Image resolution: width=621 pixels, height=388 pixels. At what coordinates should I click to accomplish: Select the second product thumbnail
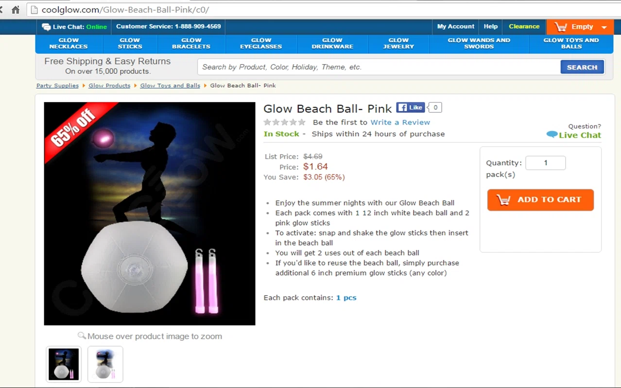tap(105, 364)
